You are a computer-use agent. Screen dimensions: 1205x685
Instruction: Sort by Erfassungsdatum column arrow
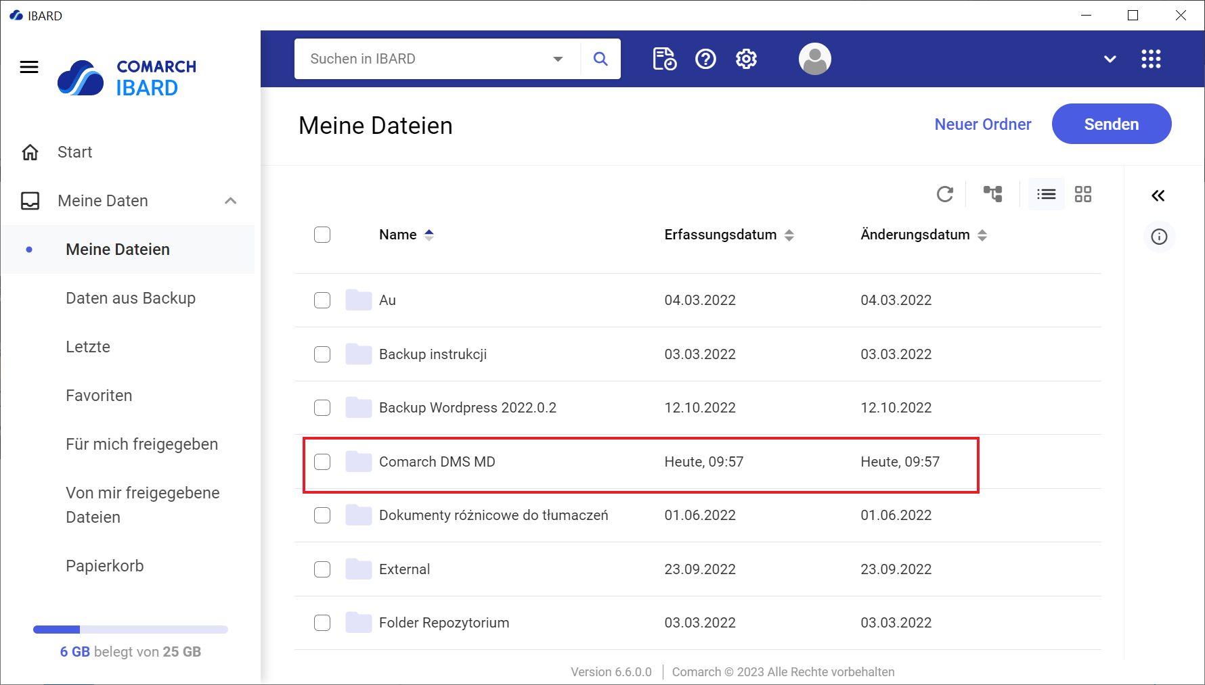coord(789,235)
